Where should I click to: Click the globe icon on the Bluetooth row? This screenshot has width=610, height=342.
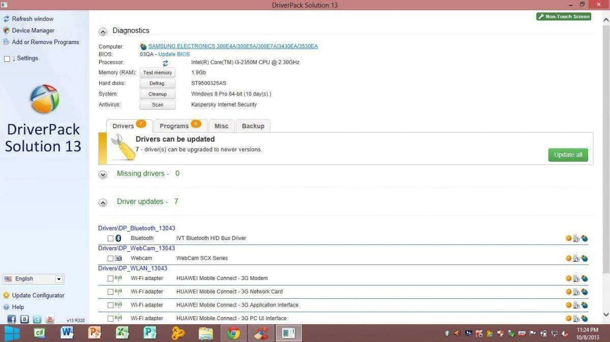pos(585,238)
